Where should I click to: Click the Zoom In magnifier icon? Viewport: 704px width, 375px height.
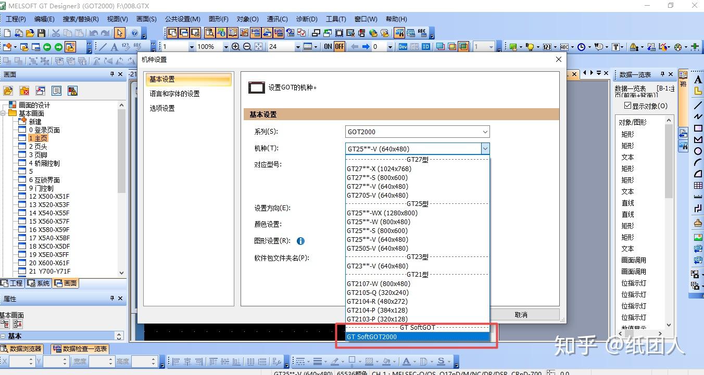(236, 46)
